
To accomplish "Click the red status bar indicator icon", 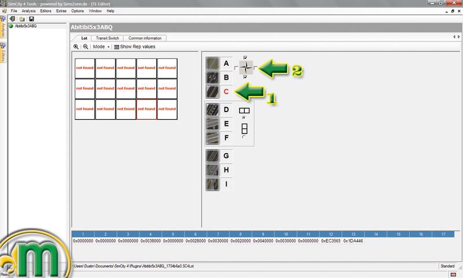I will tap(453, 275).
